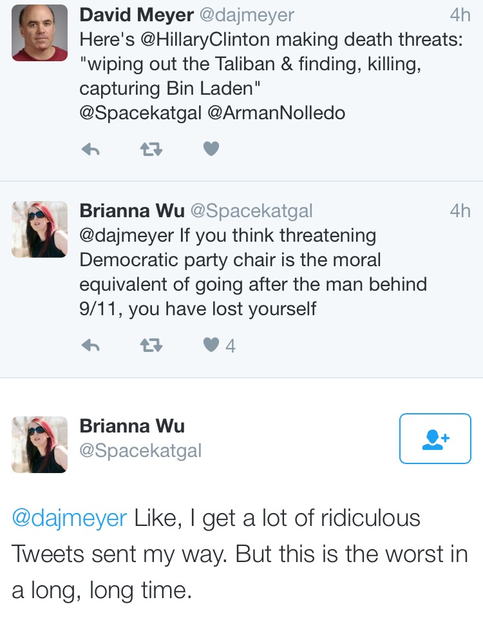Screen dimensions: 483x622
Task: Tap the 4h timestamp on David Meyer's tweet
Action: (460, 15)
